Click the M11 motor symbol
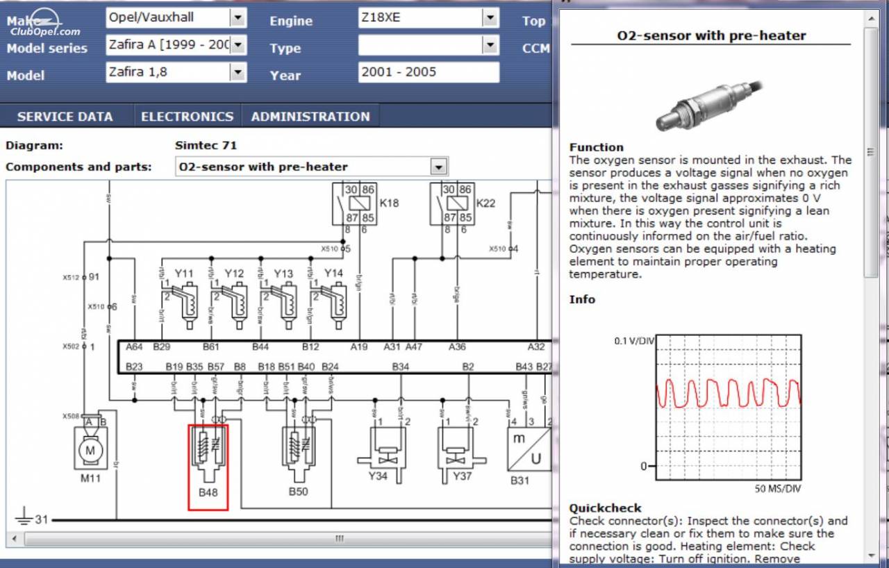889x568 pixels. 90,448
